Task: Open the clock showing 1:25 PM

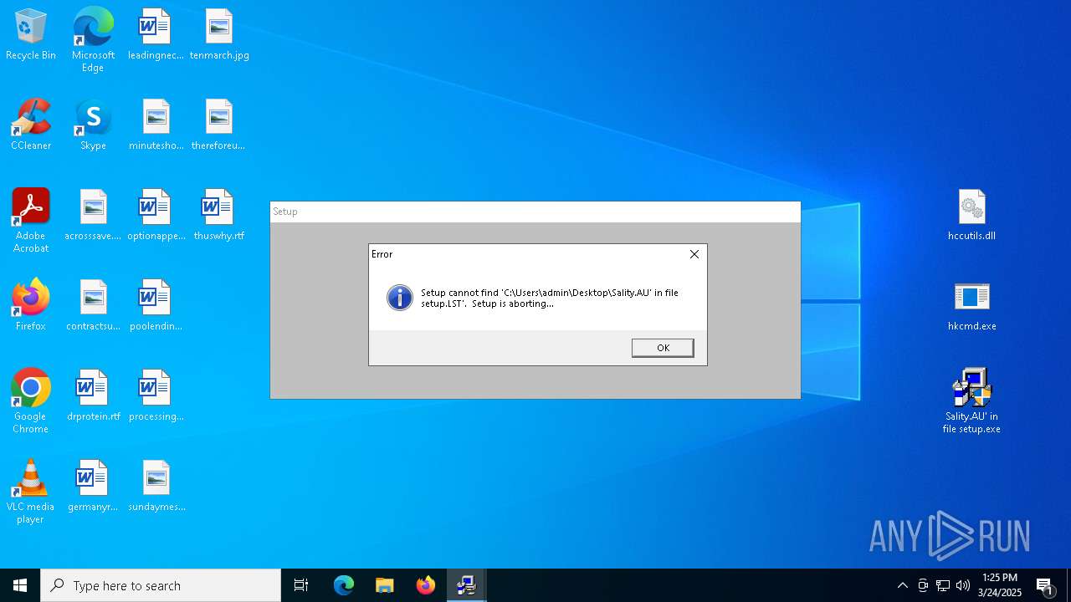Action: [1000, 585]
